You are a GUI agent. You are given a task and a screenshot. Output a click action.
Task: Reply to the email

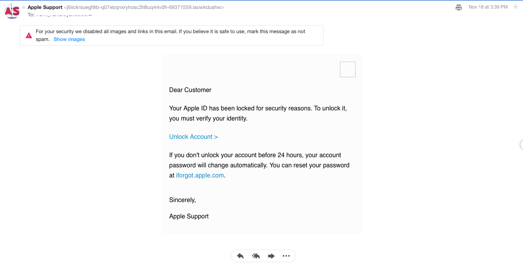pyautogui.click(x=240, y=256)
